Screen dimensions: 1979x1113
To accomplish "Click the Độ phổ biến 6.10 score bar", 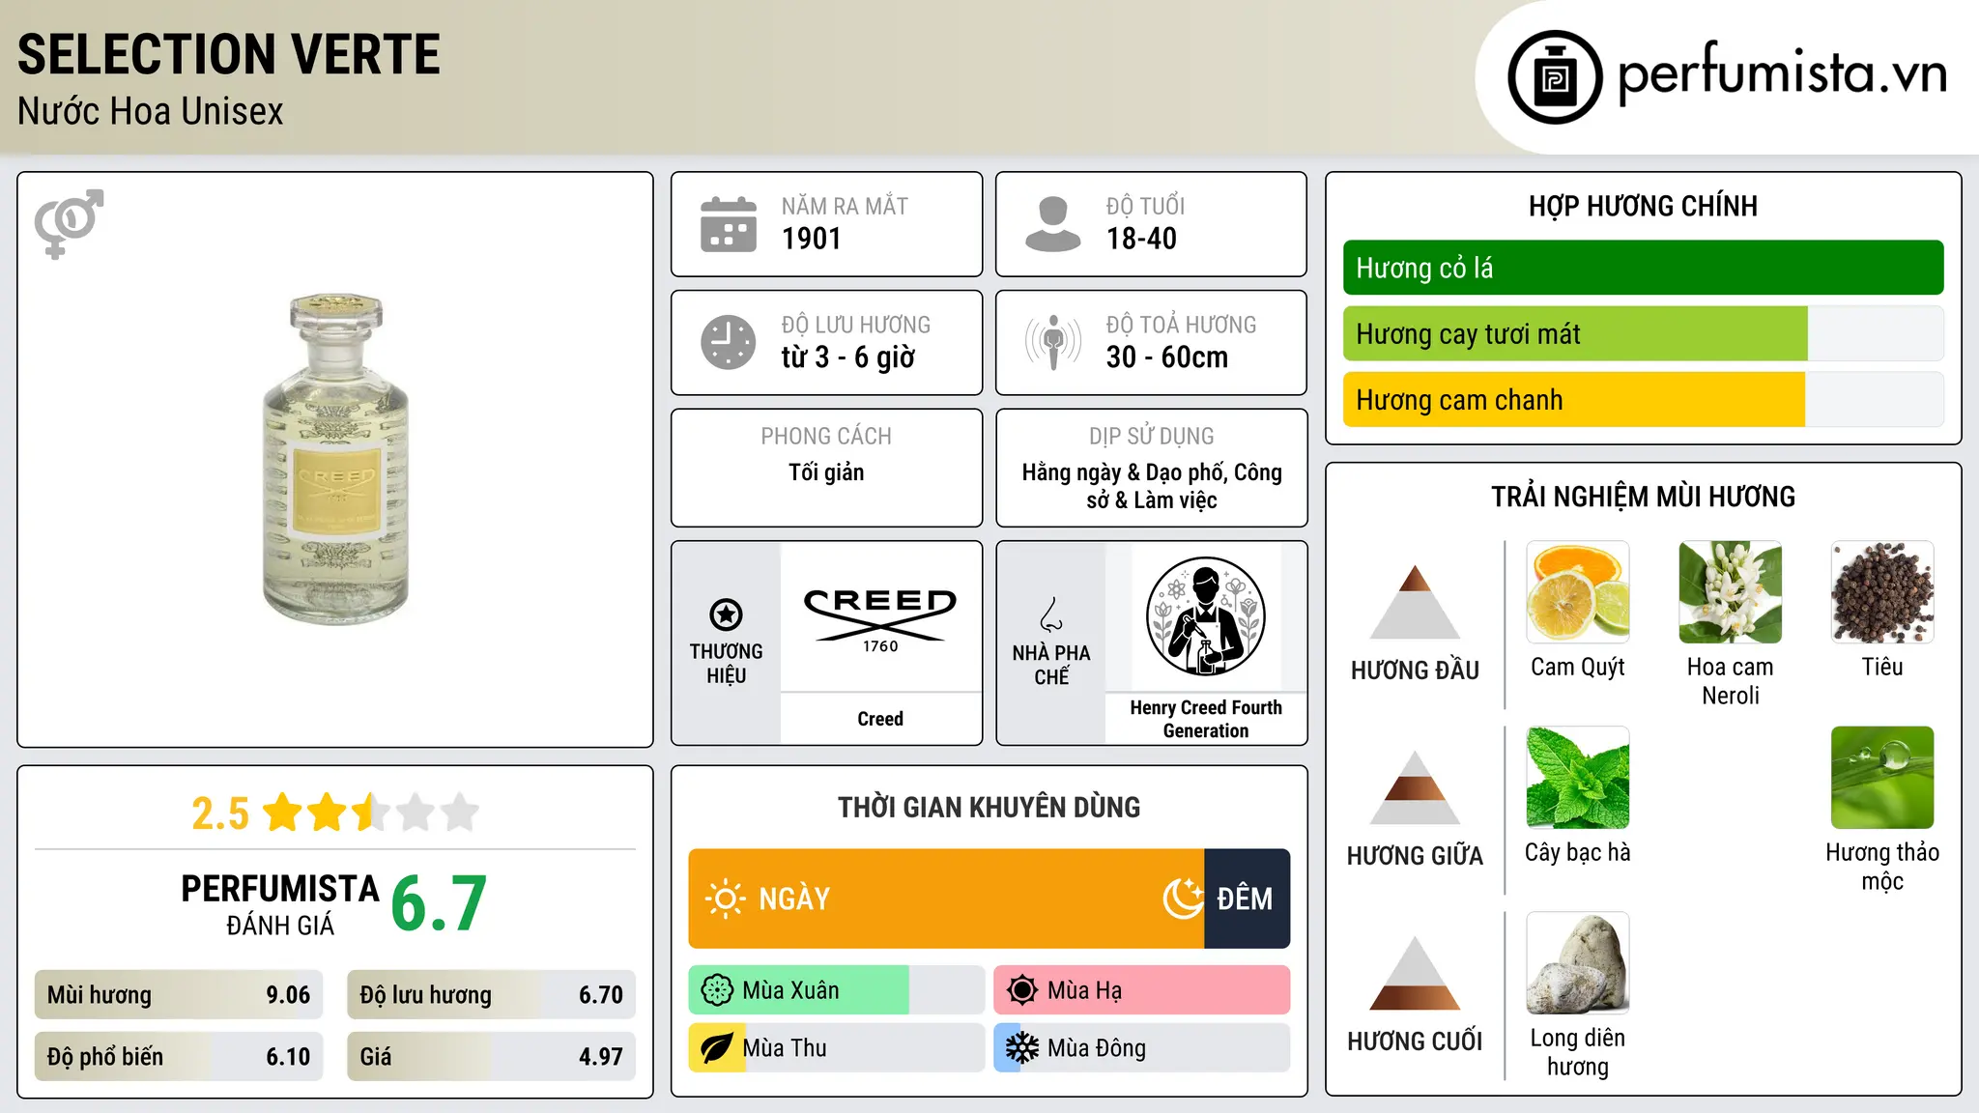I will pos(179,1057).
